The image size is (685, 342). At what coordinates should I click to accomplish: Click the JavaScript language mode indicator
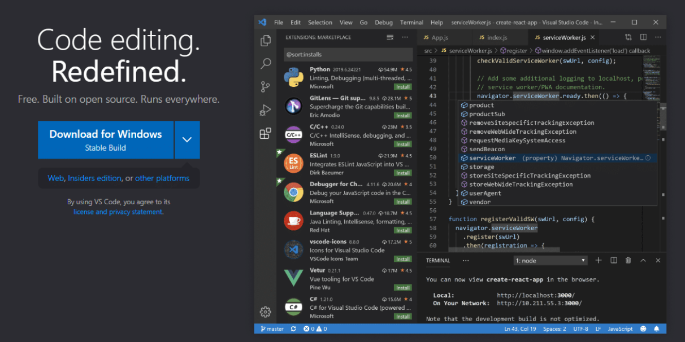(x=621, y=328)
